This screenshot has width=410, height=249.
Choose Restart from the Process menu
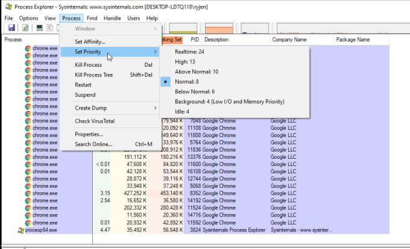pyautogui.click(x=110, y=85)
